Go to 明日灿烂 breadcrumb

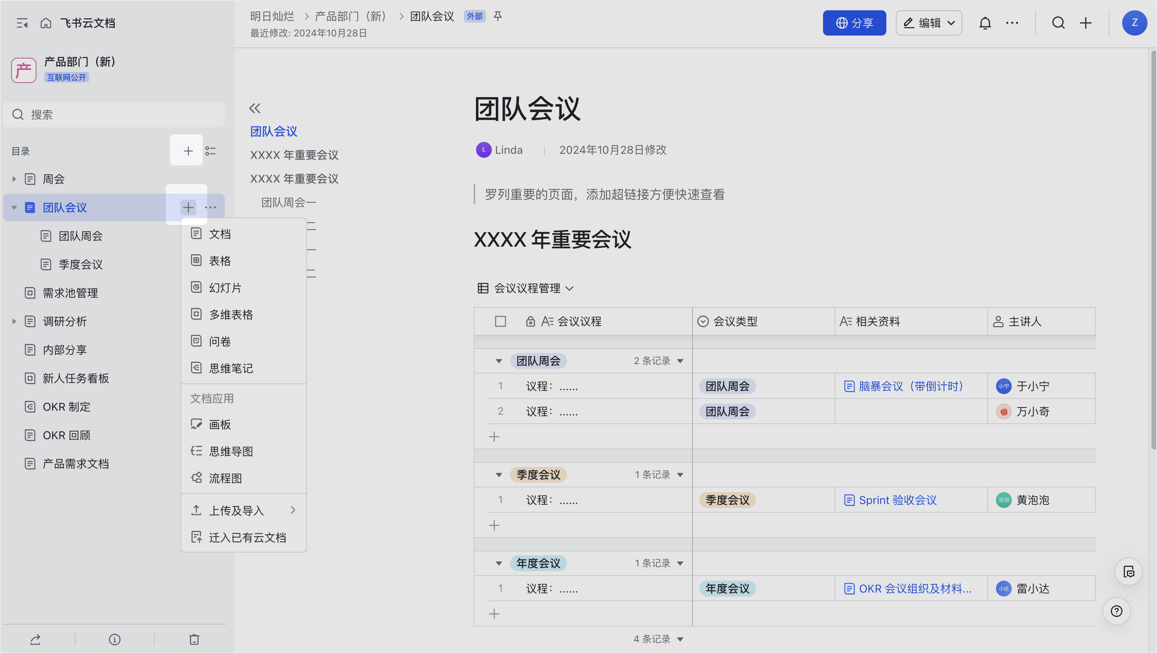[x=272, y=16]
